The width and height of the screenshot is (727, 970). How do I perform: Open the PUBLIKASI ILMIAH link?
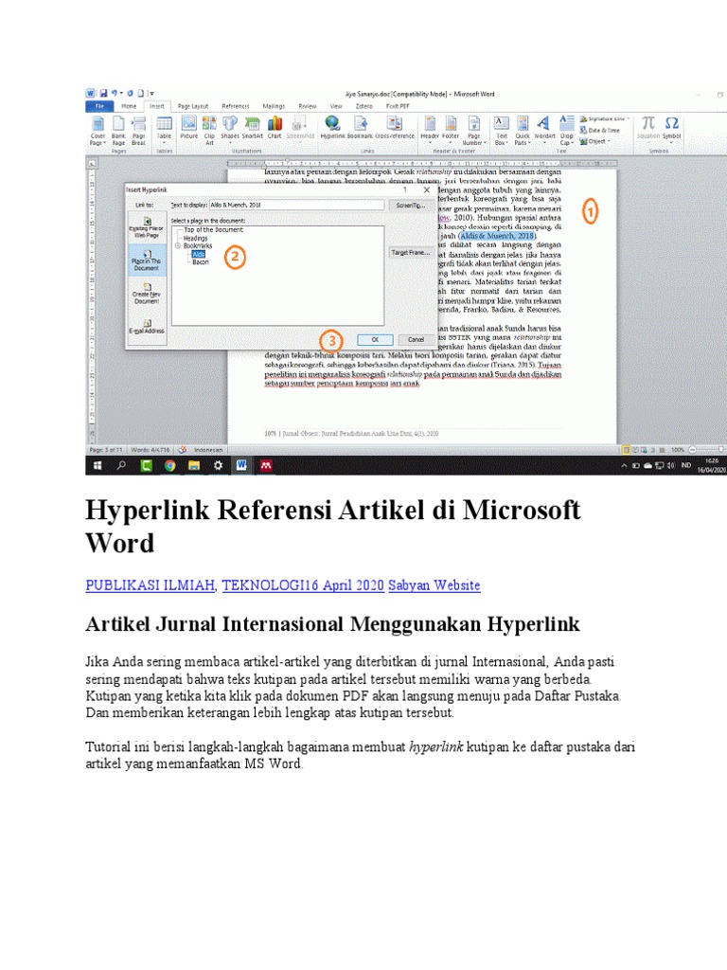151,585
